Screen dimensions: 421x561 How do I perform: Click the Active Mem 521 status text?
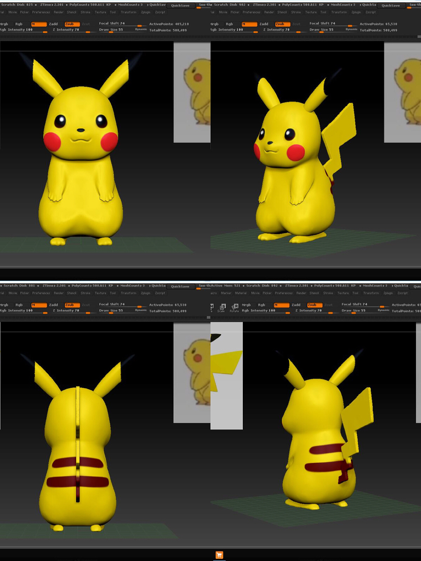226,285
